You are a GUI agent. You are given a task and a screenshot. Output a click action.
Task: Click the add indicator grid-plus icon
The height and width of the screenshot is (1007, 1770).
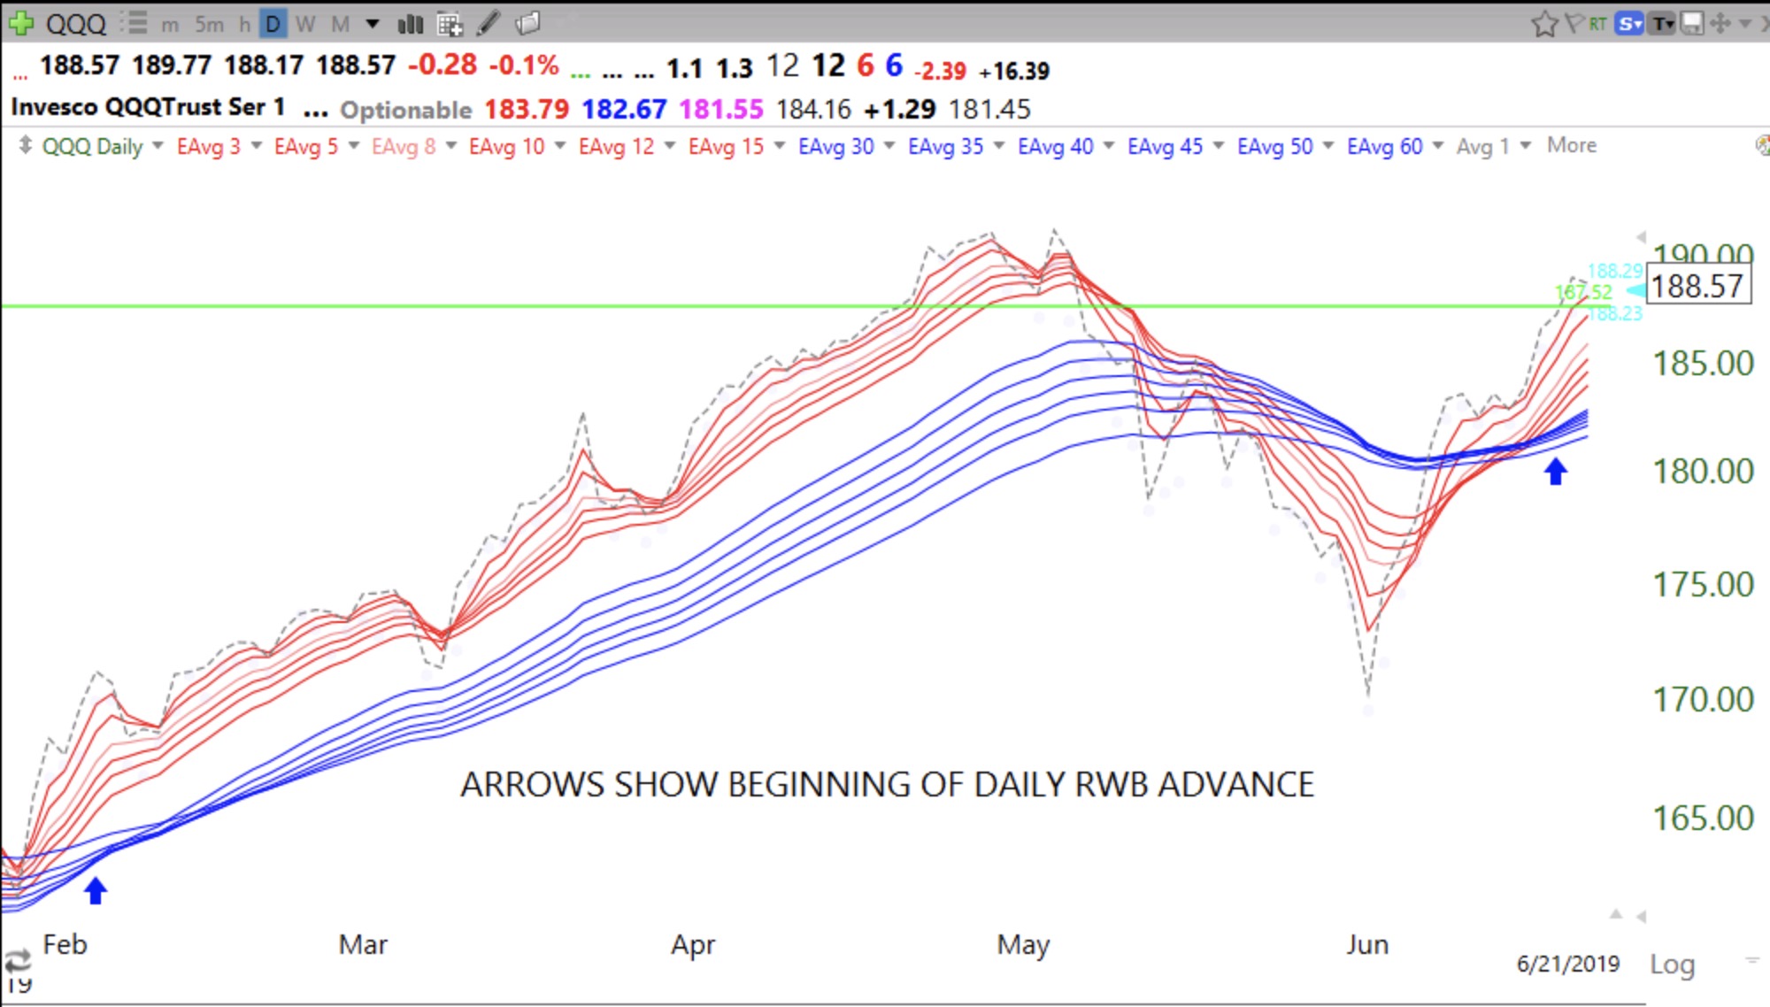(450, 24)
